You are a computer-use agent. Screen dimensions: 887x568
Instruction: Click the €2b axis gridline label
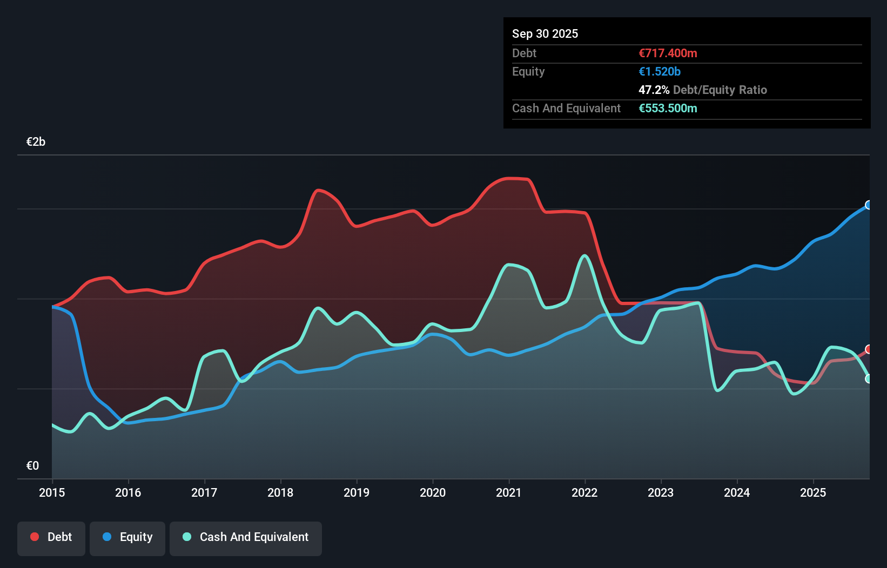(x=36, y=141)
